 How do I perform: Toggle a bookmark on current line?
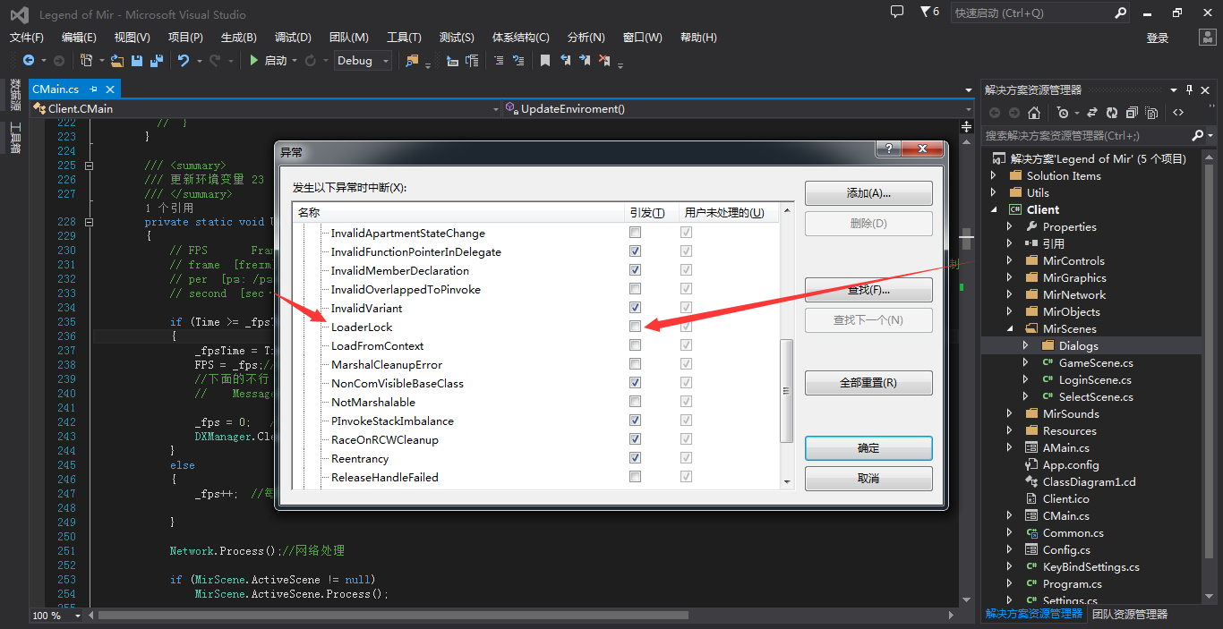545,61
